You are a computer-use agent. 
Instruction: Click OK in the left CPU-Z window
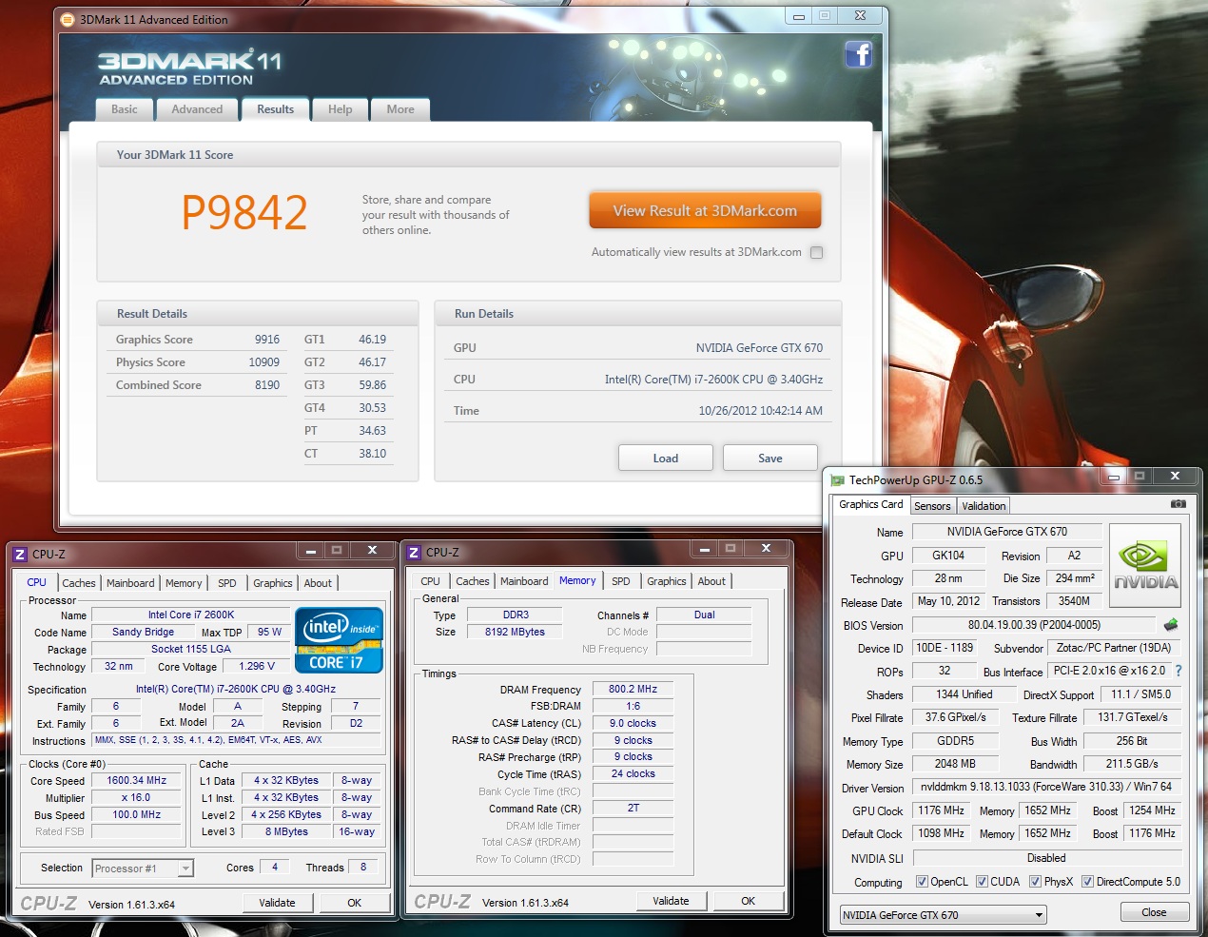[x=354, y=903]
